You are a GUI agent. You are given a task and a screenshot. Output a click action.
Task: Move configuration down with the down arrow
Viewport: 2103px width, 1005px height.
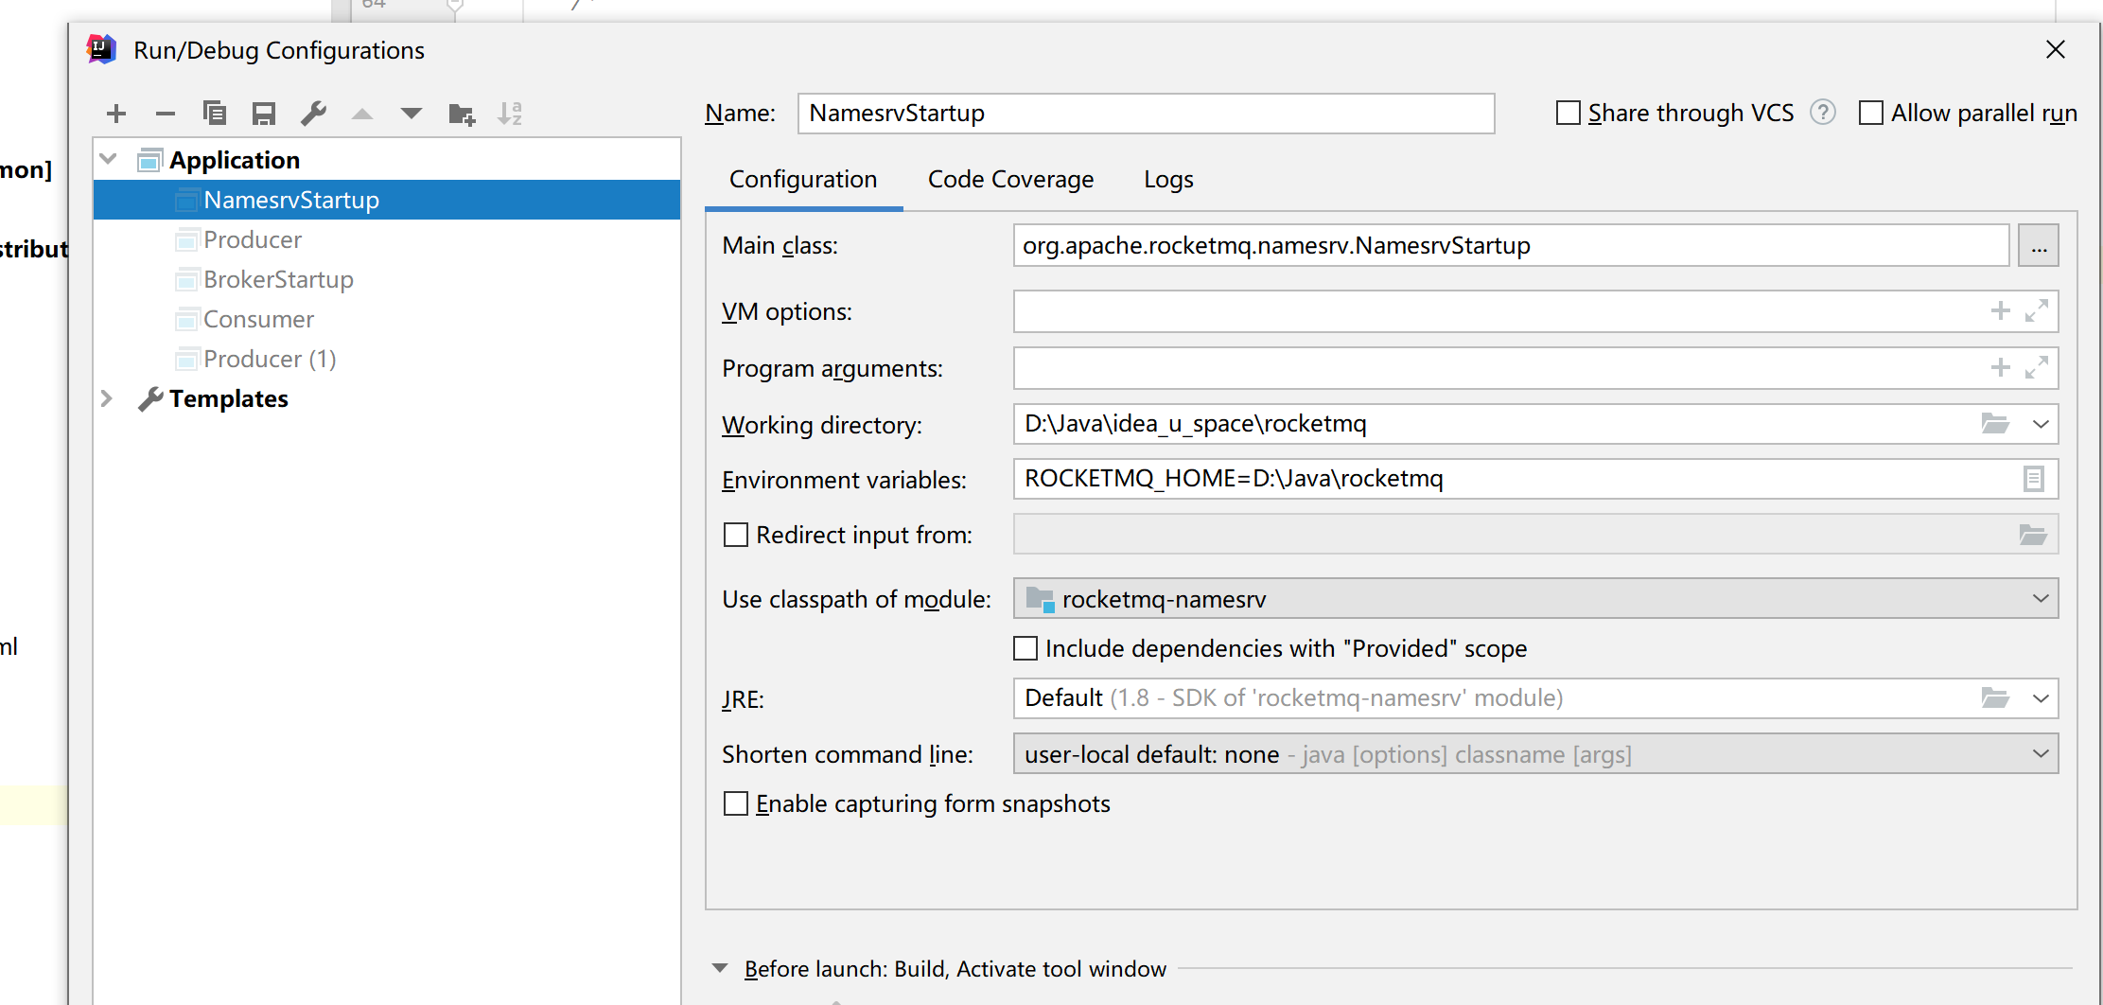pyautogui.click(x=412, y=114)
